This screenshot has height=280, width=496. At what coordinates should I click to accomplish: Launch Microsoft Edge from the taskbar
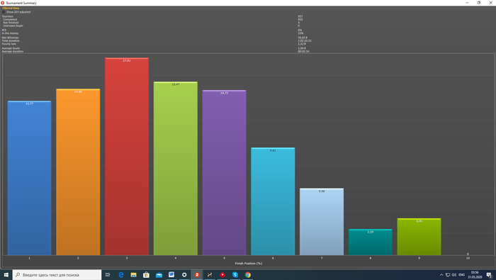click(x=121, y=274)
